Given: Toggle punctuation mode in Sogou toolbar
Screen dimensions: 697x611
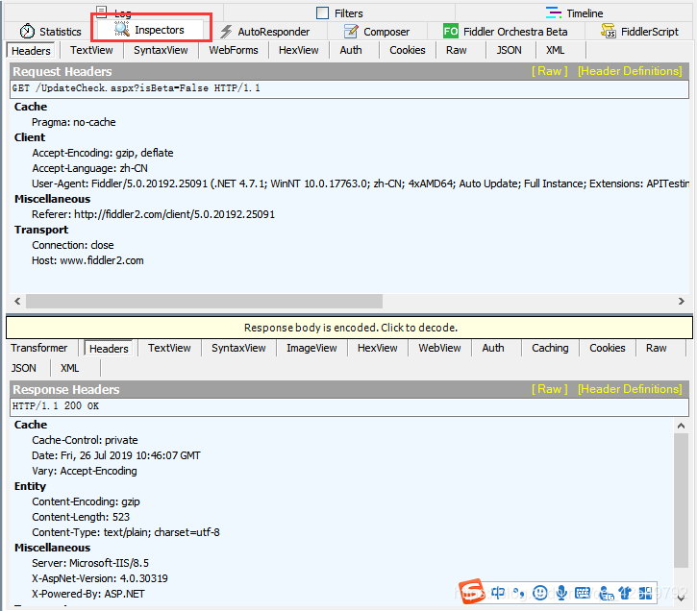Looking at the screenshot, I should pos(519,593).
